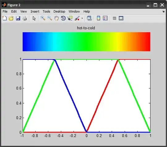
Task: Enable the Pan hand tool
Action: tap(57, 18)
